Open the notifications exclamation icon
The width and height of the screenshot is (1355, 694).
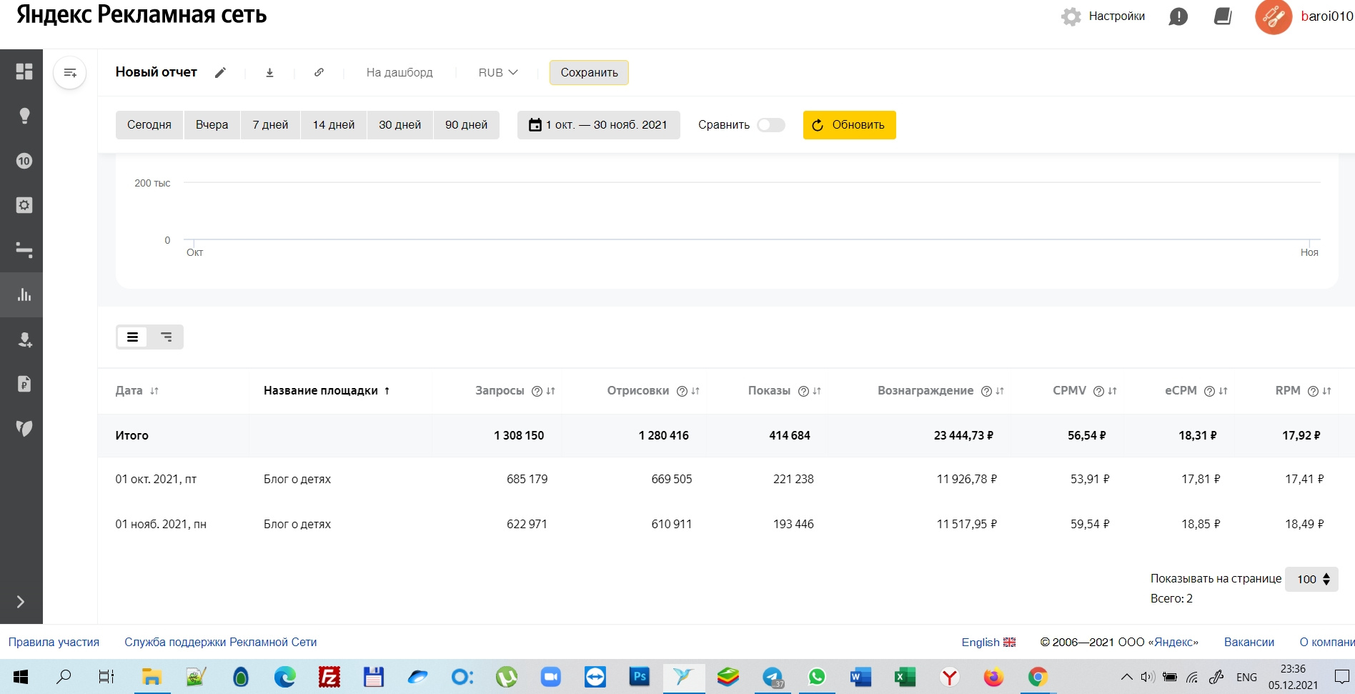(x=1178, y=16)
